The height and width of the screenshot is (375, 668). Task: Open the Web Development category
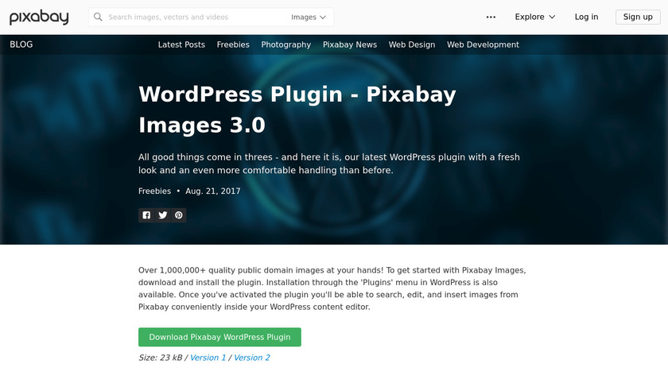coord(484,44)
